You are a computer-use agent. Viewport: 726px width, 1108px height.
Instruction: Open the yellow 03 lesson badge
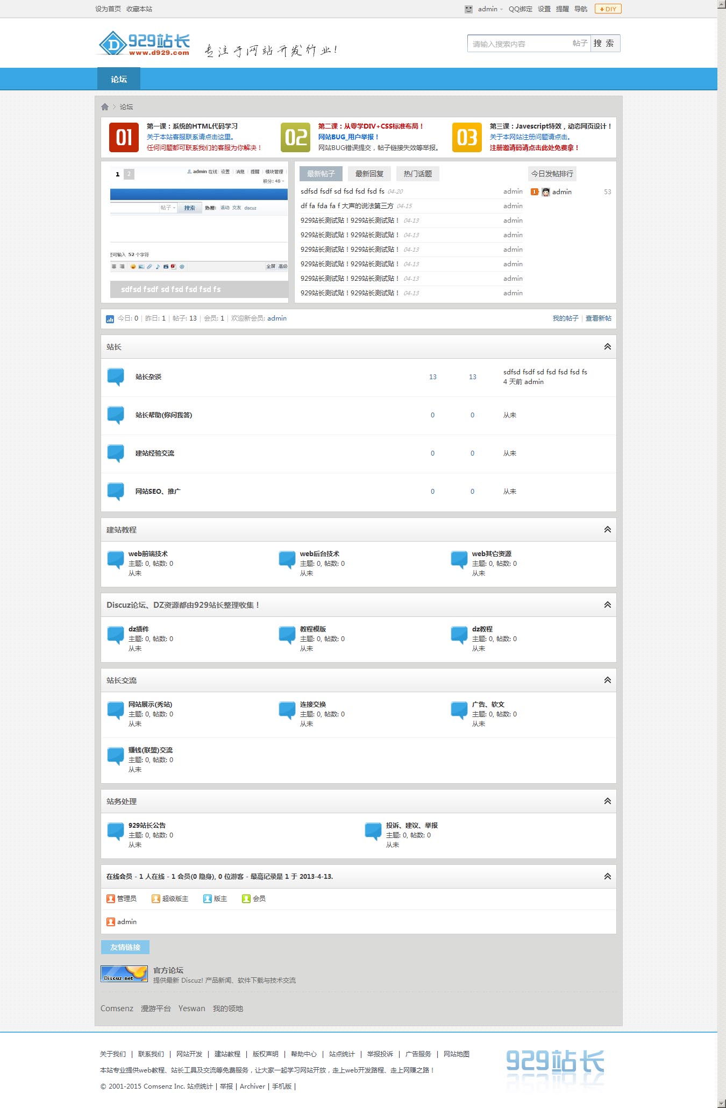point(467,137)
